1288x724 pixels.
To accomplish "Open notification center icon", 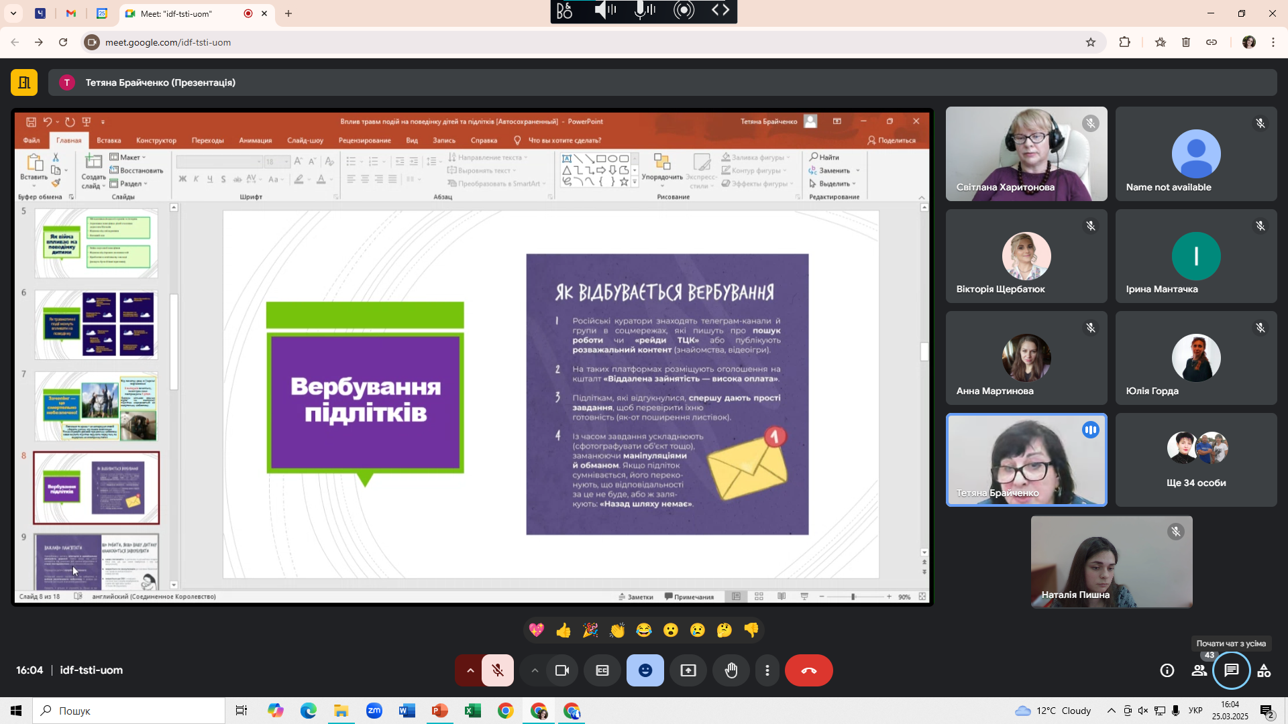I will [1267, 711].
